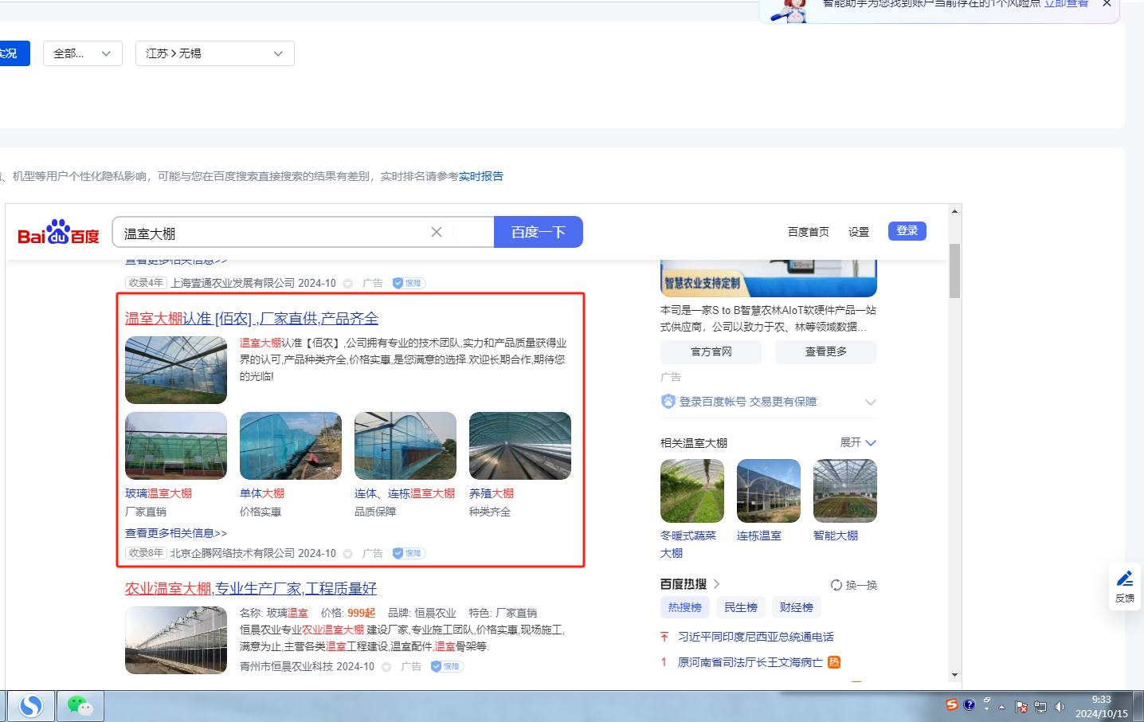Click the round icon next to 青州市恒晨农业科技 2024-10
Viewport: 1144px width, 722px height.
(x=386, y=667)
